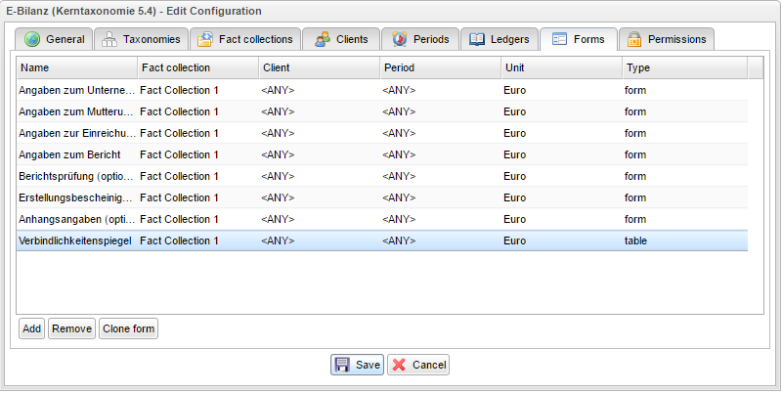Click the floppy disk icon on Save button
The width and height of the screenshot is (782, 393).
(x=343, y=365)
